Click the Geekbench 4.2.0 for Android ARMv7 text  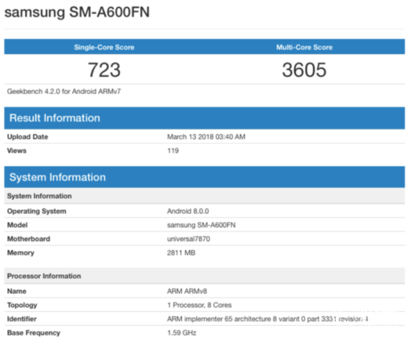coord(64,91)
